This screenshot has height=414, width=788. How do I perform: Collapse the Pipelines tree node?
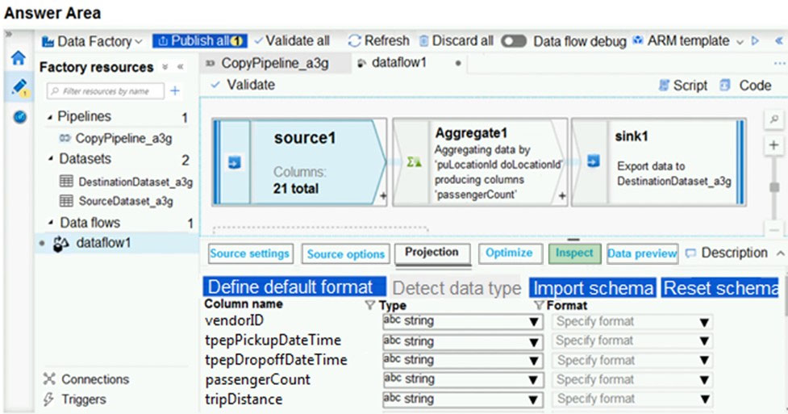[50, 117]
